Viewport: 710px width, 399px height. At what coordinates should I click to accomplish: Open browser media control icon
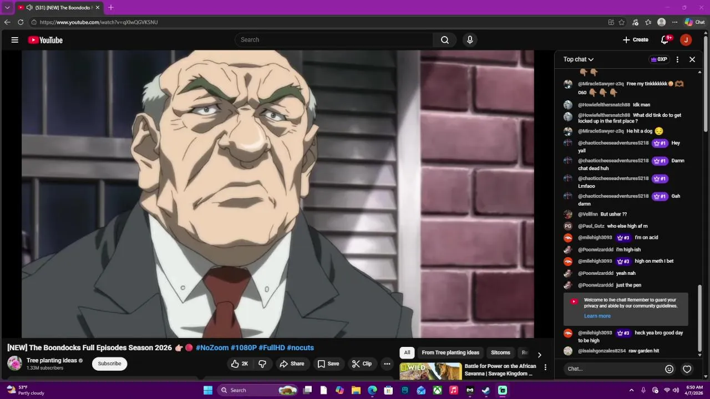[x=635, y=22]
